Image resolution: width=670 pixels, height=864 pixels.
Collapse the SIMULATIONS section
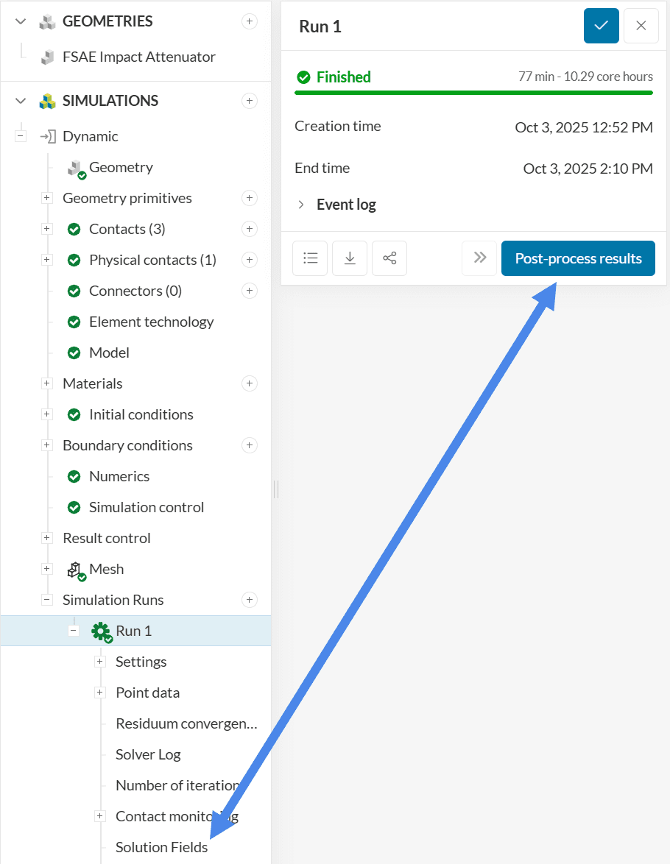click(x=21, y=101)
